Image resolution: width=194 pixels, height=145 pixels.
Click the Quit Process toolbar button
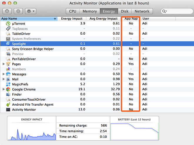(7, 11)
